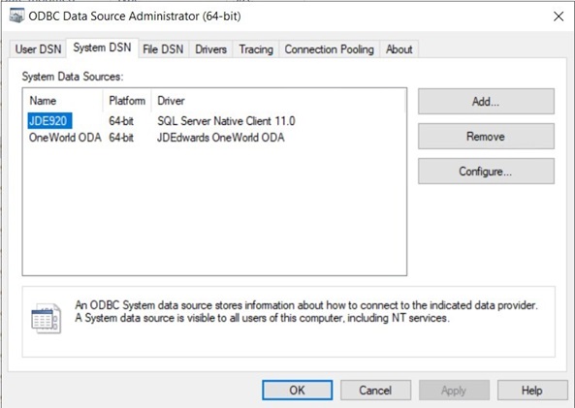Open the About tab
This screenshot has height=408, width=575.
pyautogui.click(x=399, y=49)
